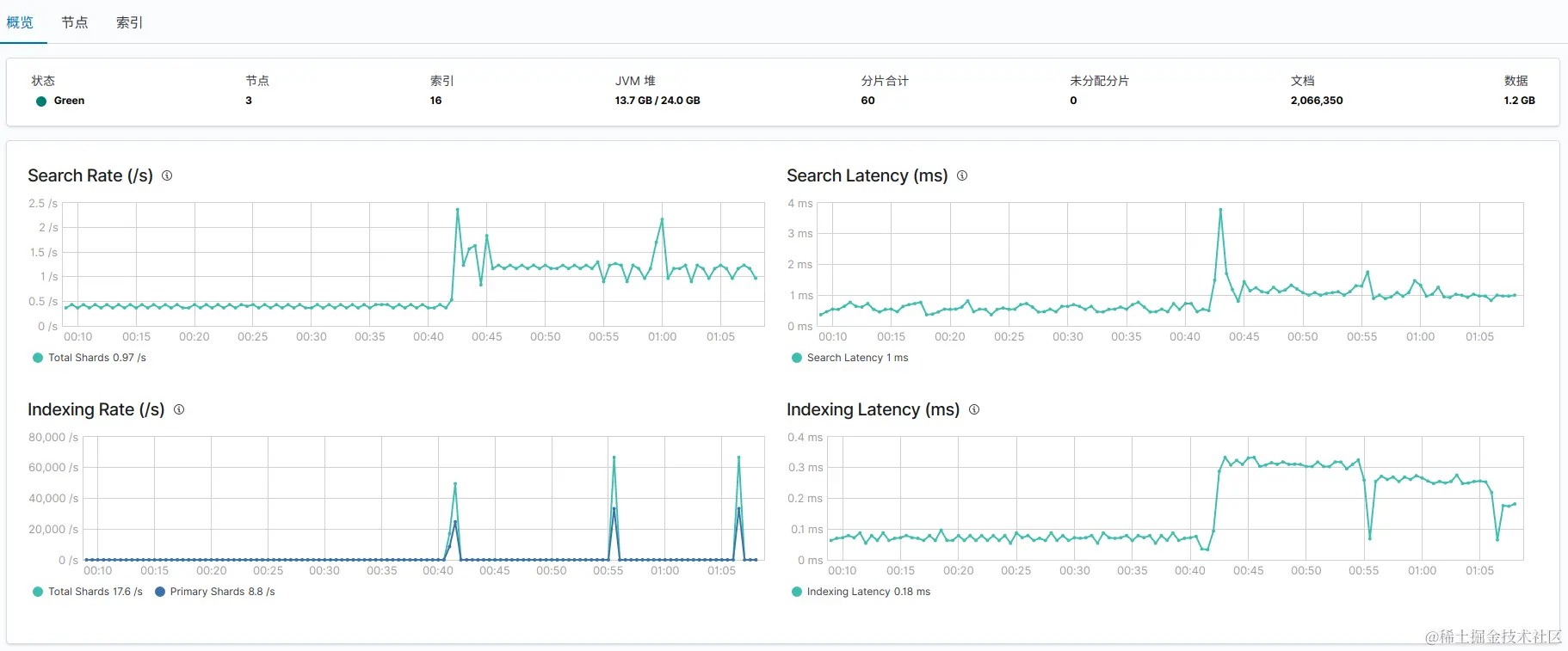This screenshot has width=1568, height=651.
Task: Toggle Total Shards legend in Search Rate chart
Action: (90, 358)
